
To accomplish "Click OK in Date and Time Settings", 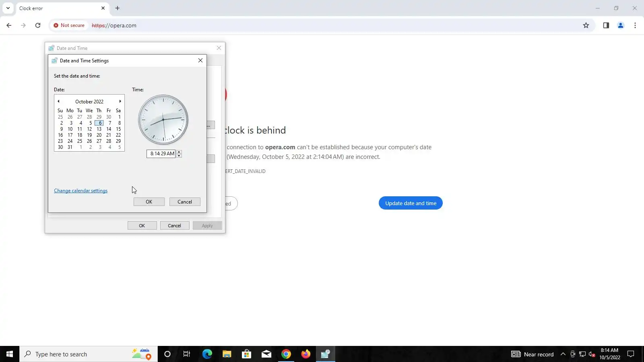I will (x=149, y=202).
